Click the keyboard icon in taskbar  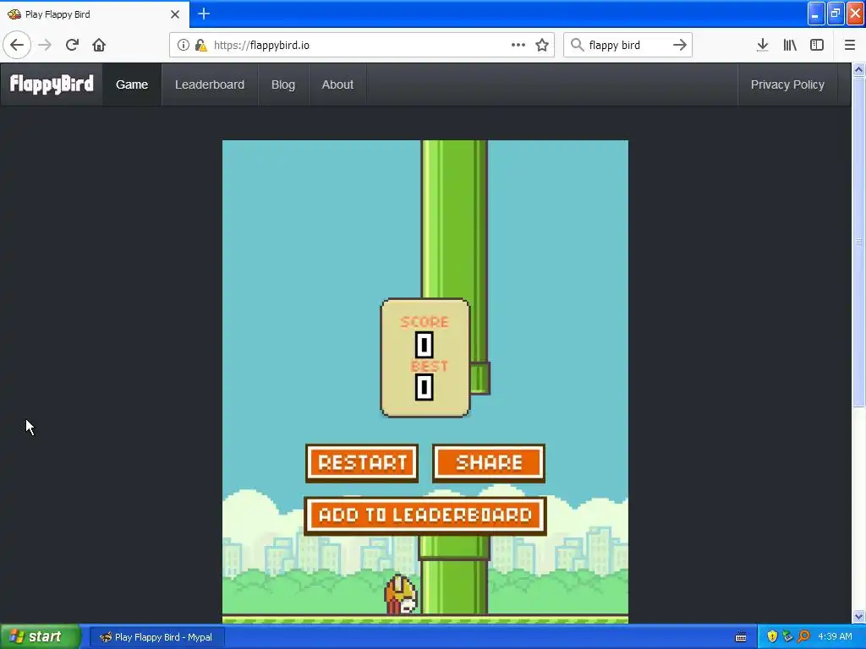click(x=741, y=637)
